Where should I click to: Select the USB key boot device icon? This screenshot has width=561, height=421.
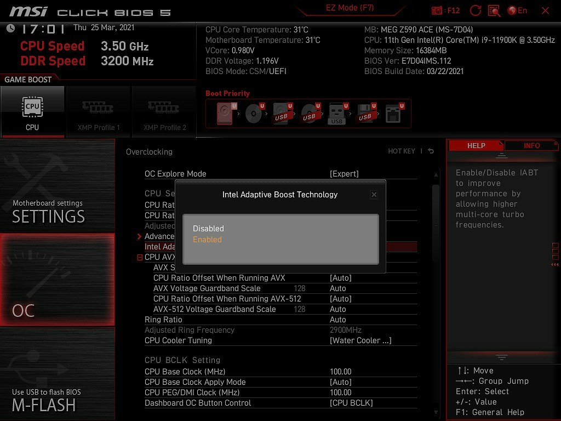click(337, 114)
